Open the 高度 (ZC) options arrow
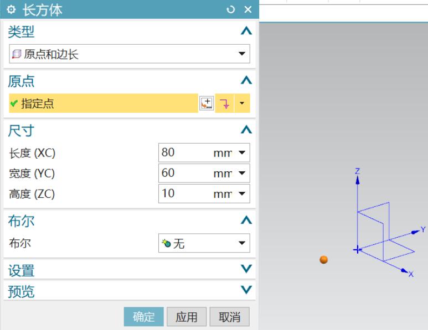428x330 pixels. [x=242, y=193]
